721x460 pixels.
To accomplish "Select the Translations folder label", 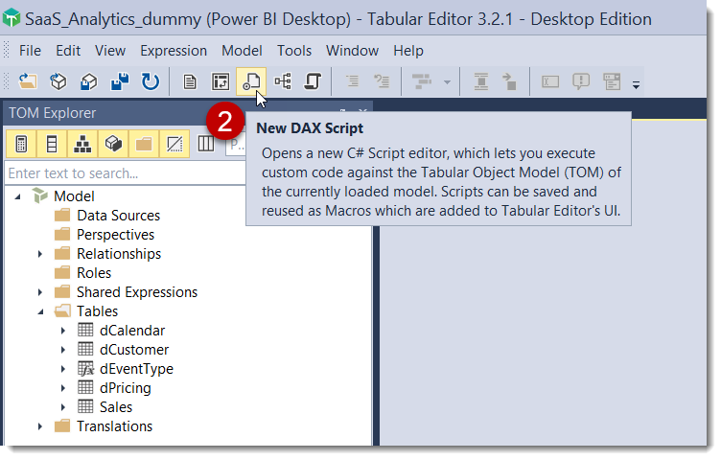I will click(114, 426).
